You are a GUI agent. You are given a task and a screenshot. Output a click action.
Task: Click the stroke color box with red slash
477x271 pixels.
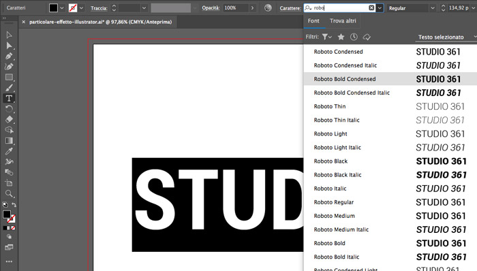coord(73,8)
